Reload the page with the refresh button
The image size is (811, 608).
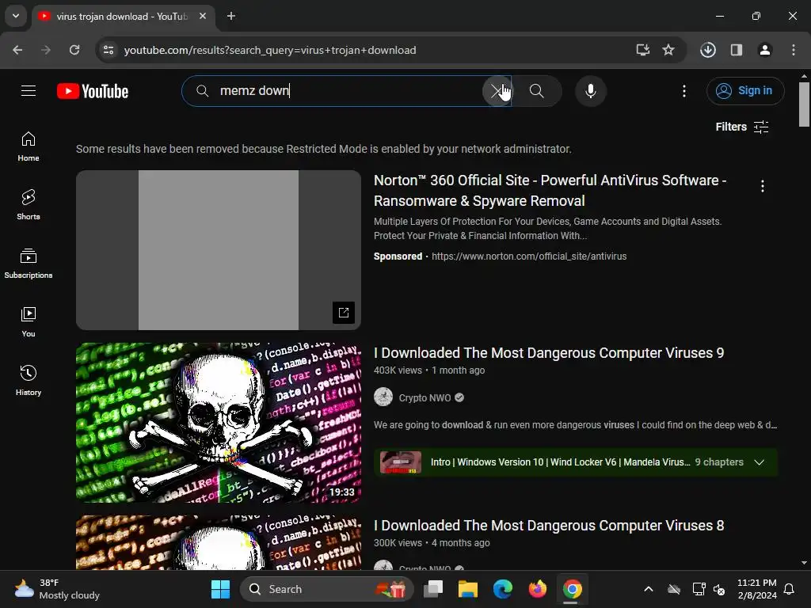tap(74, 50)
